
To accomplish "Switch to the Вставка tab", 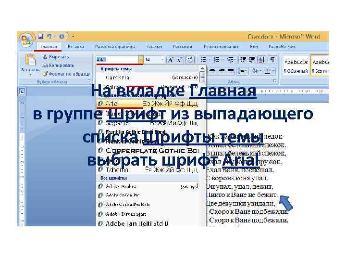I will point(76,47).
